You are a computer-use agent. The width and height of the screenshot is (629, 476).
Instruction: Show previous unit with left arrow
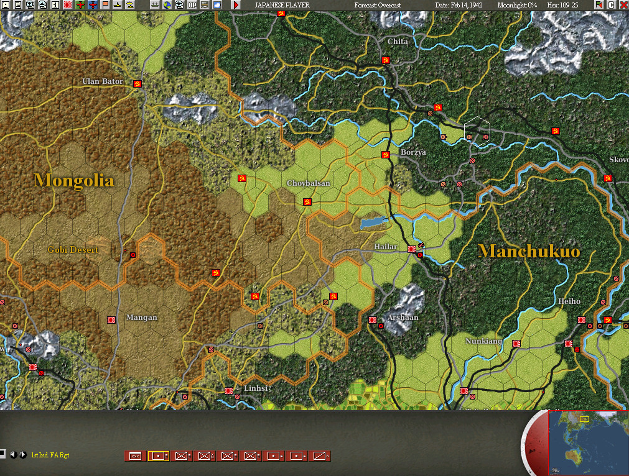pos(13,455)
